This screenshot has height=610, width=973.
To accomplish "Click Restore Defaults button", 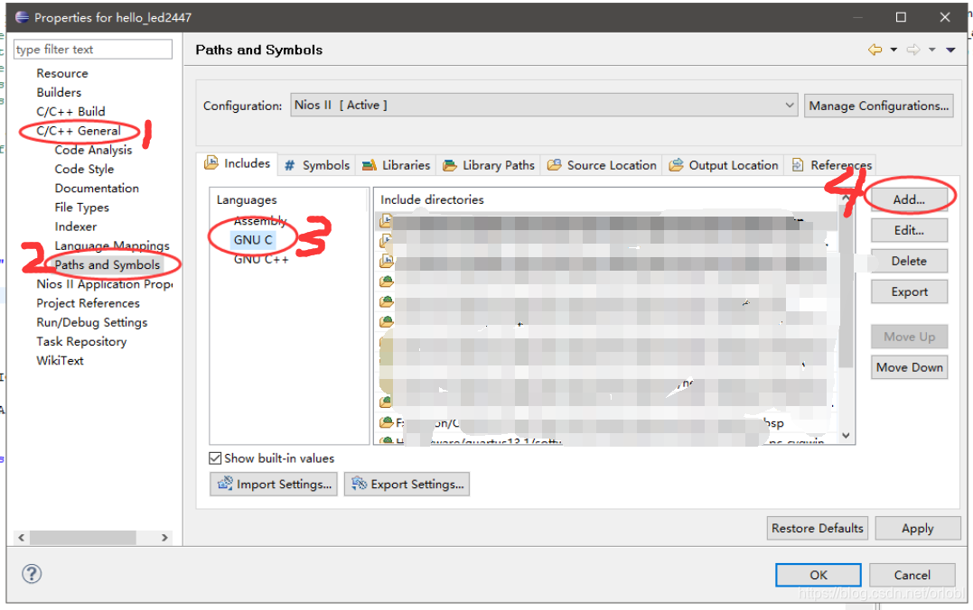I will point(818,528).
